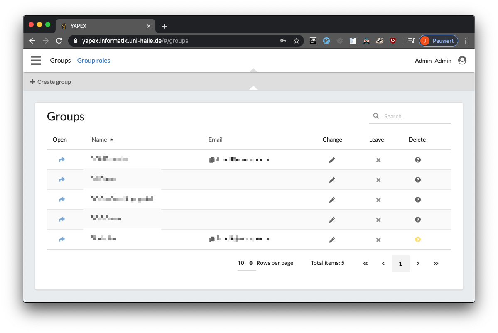Screen dimensions: 498x333
Task: Go to page 1 in pagination
Action: coord(400,264)
